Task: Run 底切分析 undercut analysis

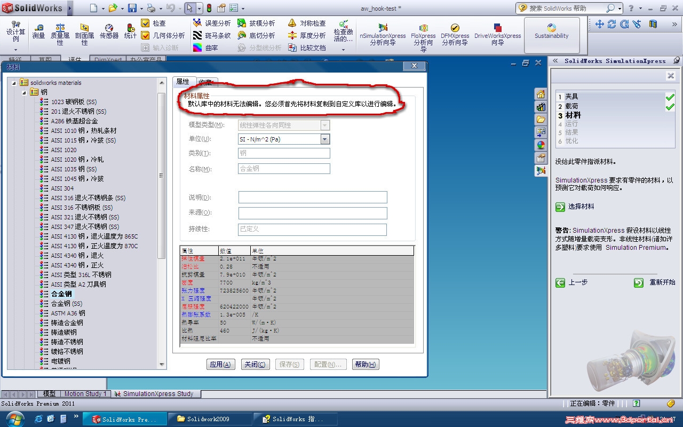Action: point(256,36)
